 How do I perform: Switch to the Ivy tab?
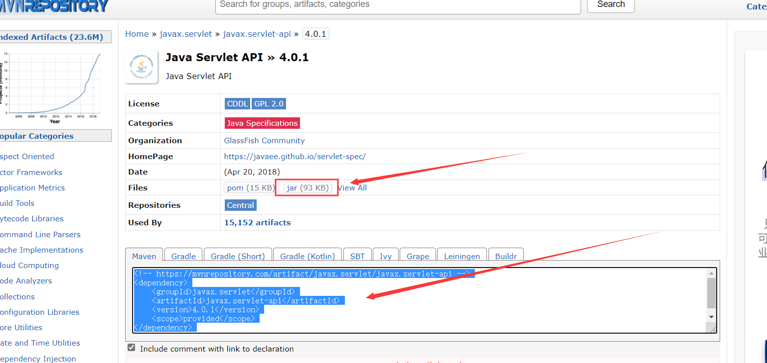(x=386, y=256)
